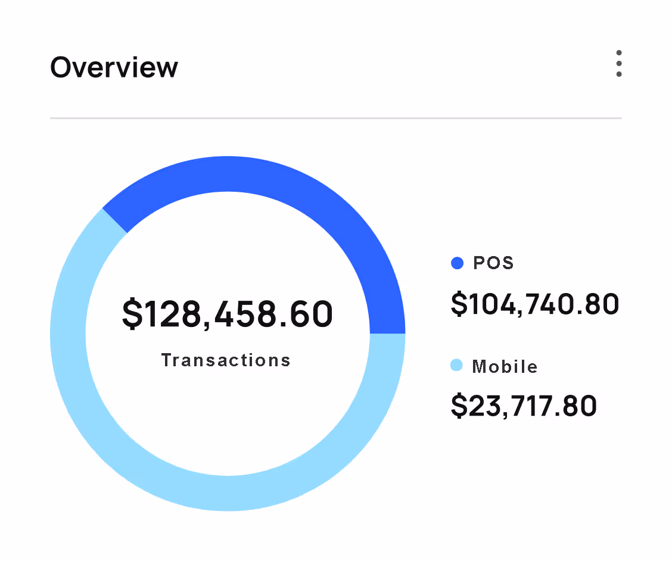This screenshot has width=672, height=561.
Task: Click the blue POS legend dot
Action: pos(456,263)
